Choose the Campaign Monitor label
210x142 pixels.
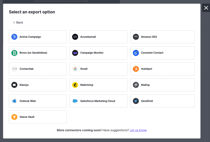[x=92, y=53]
